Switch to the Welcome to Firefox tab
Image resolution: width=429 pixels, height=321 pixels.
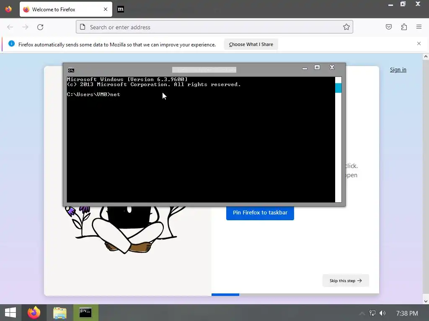click(x=66, y=9)
